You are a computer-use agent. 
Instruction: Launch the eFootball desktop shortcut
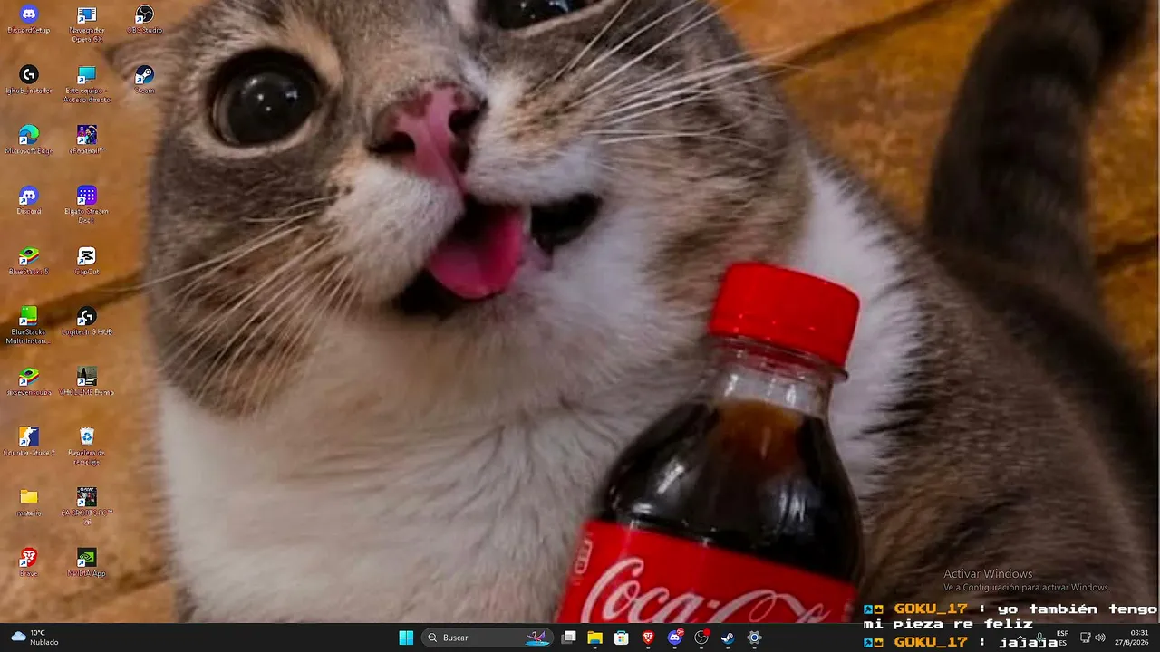[87, 140]
